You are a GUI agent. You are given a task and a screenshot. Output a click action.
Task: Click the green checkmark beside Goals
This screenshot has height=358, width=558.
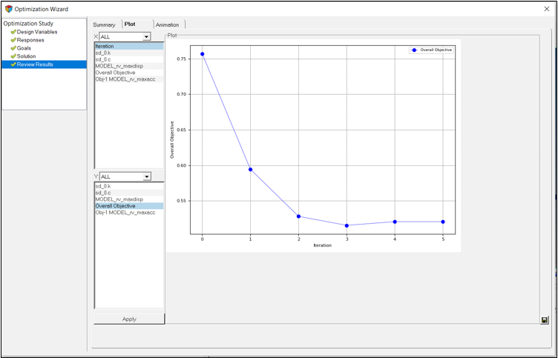pos(13,48)
